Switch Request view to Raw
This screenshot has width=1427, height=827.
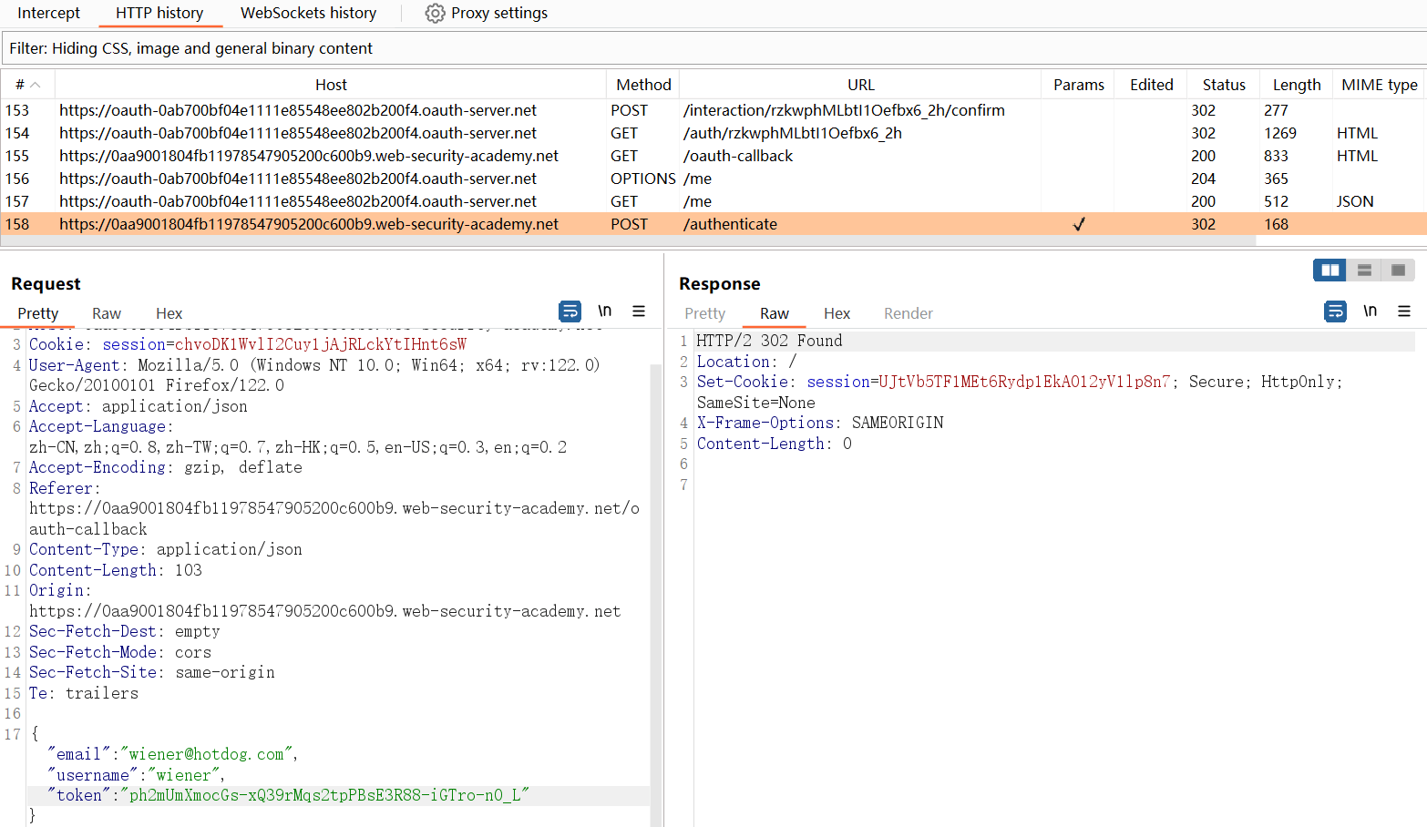point(107,313)
